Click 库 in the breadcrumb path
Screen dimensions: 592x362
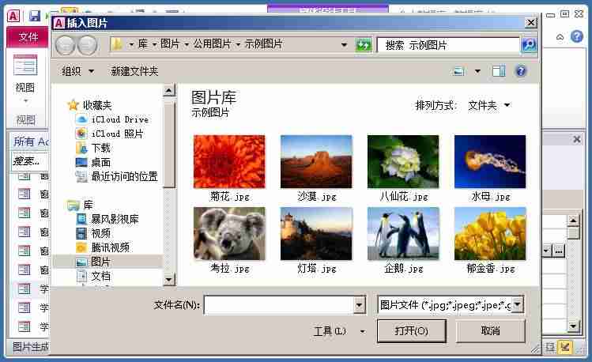click(x=143, y=44)
